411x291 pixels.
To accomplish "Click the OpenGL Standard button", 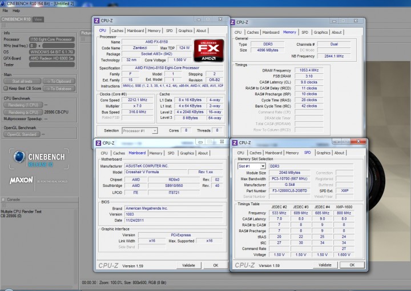I will tap(22, 134).
